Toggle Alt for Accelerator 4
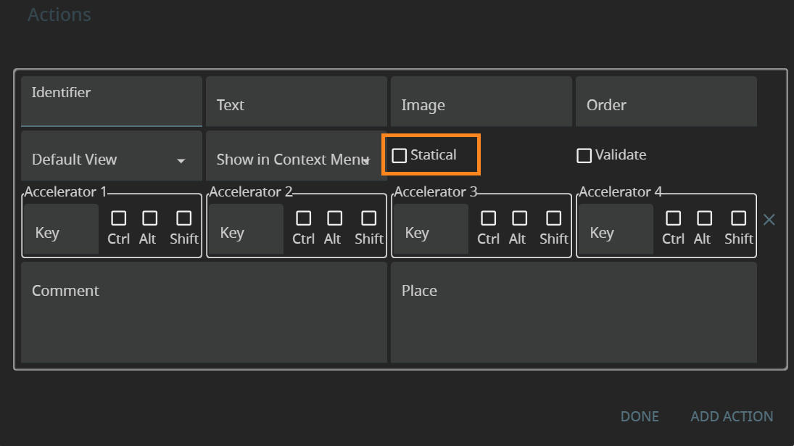Image resolution: width=794 pixels, height=446 pixels. [x=704, y=218]
